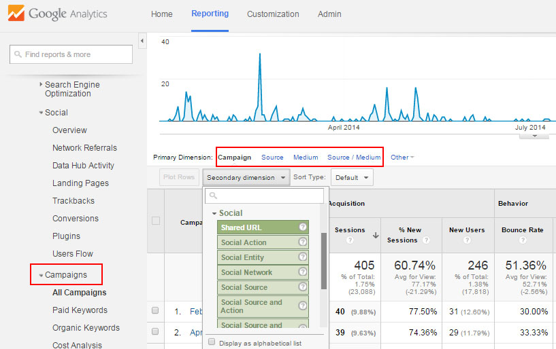Image resolution: width=556 pixels, height=349 pixels.
Task: Switch to the Customization tab
Action: click(273, 14)
